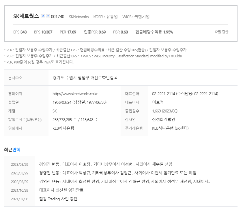Click the 본사주소 address 경기도 수원시 팔달구 매산로52번길 4

[85, 78]
